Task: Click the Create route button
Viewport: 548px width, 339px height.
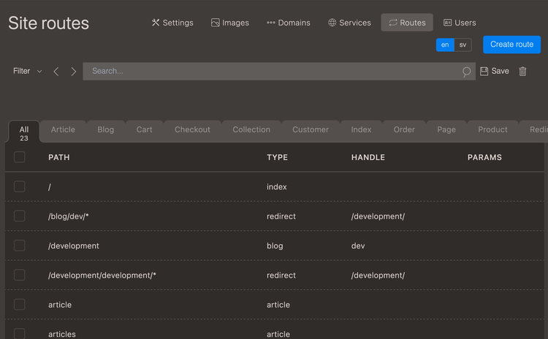Action: click(511, 45)
